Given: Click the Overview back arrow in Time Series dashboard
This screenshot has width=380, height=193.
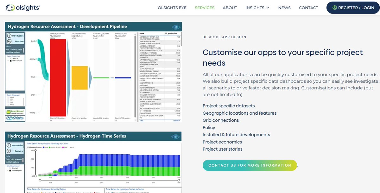Looking at the screenshot, I should (x=9, y=151).
